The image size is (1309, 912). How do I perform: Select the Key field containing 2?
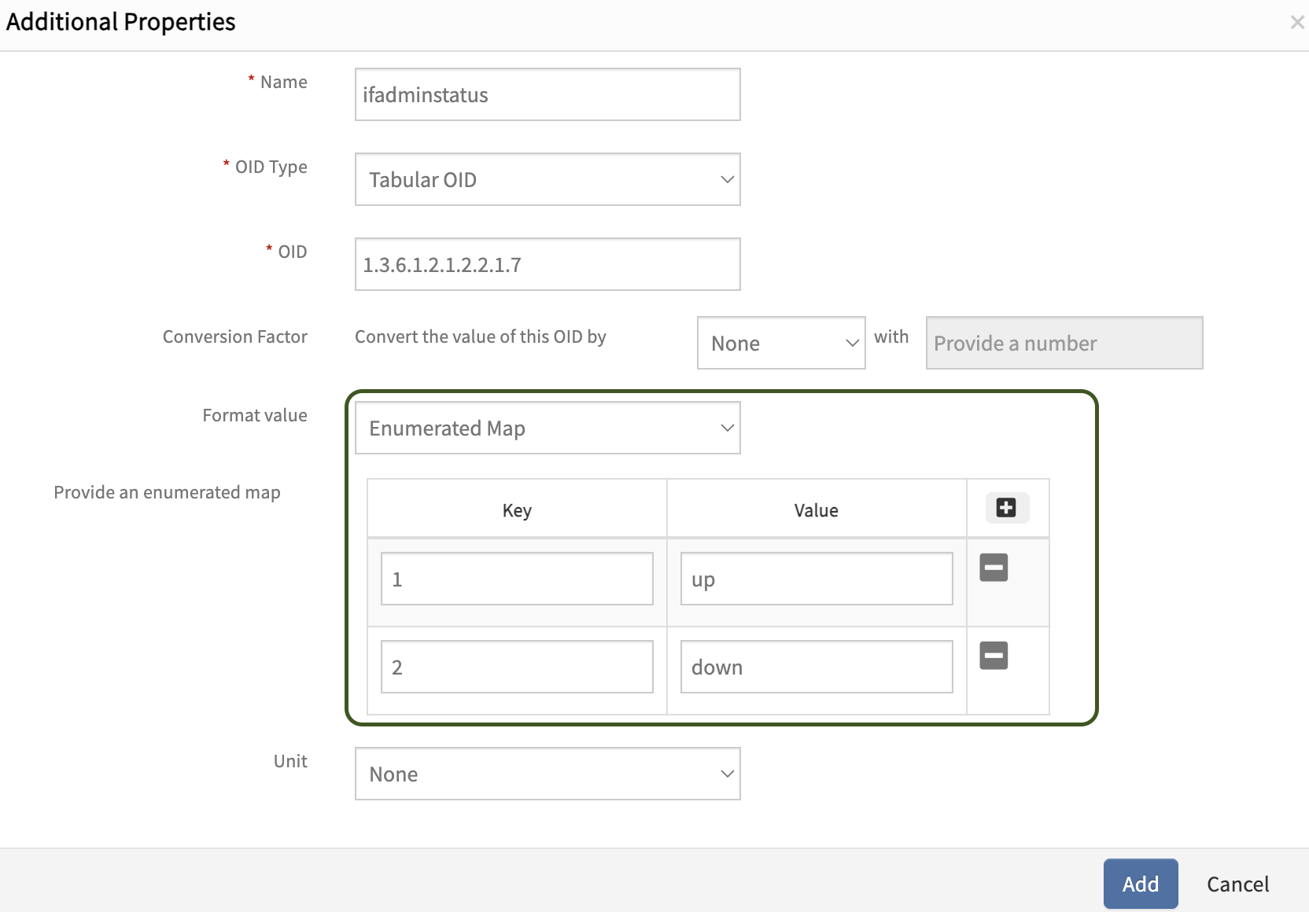click(x=517, y=667)
